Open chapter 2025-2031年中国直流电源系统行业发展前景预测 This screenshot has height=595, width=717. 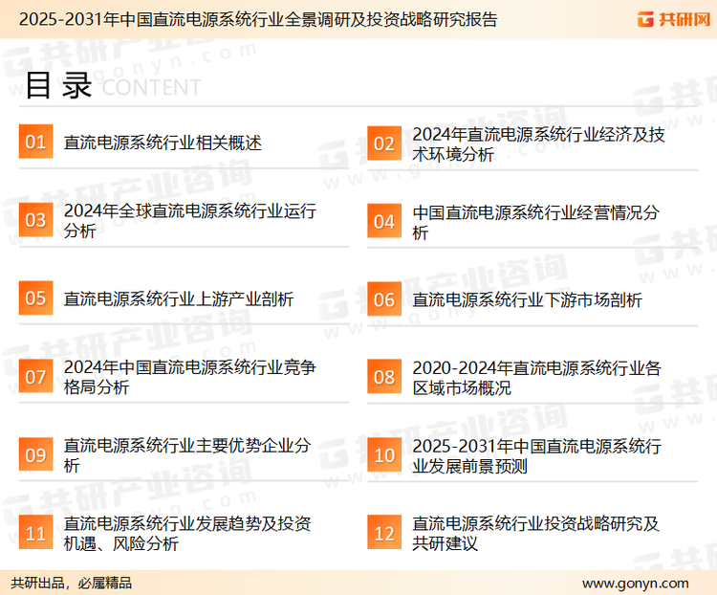point(536,456)
